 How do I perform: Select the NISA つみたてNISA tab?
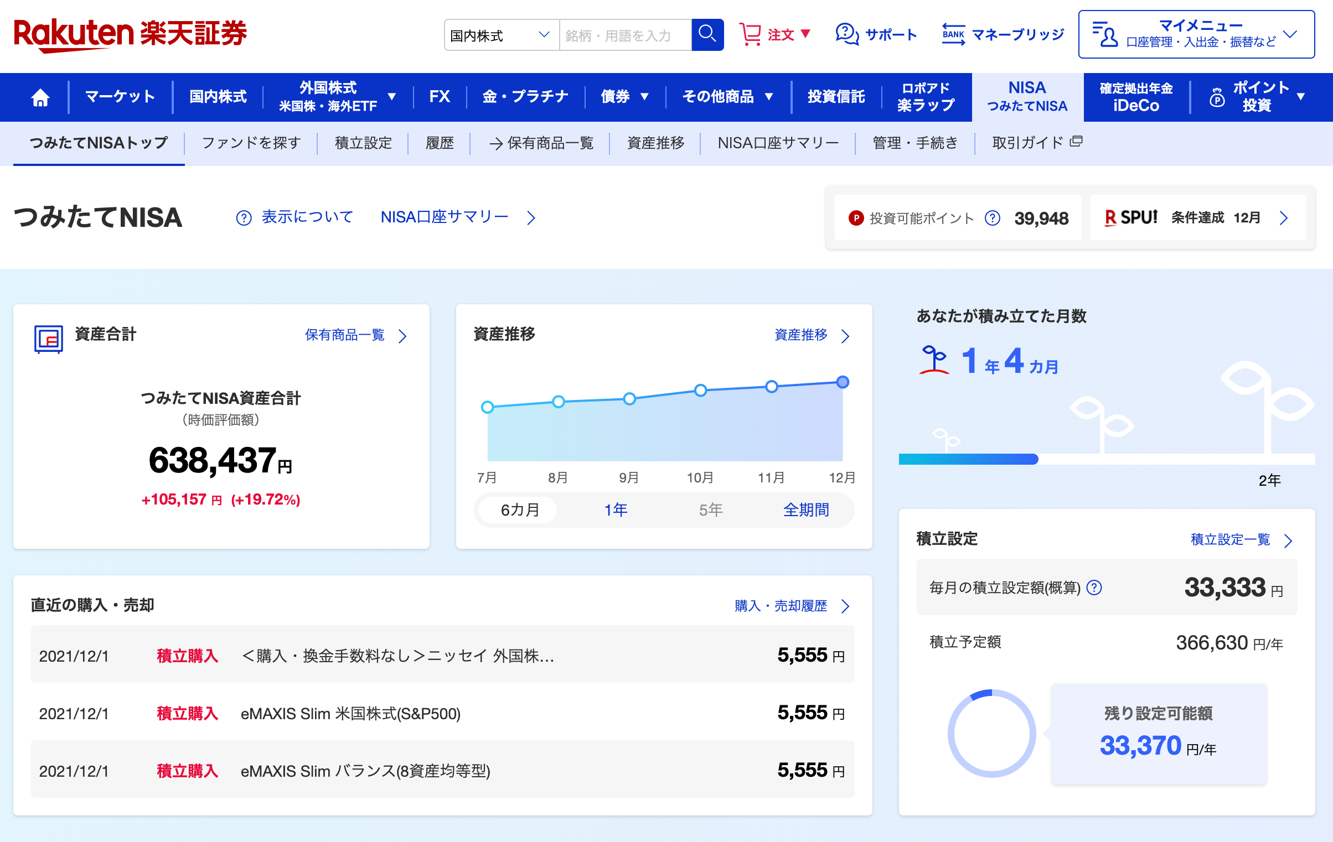point(1027,97)
